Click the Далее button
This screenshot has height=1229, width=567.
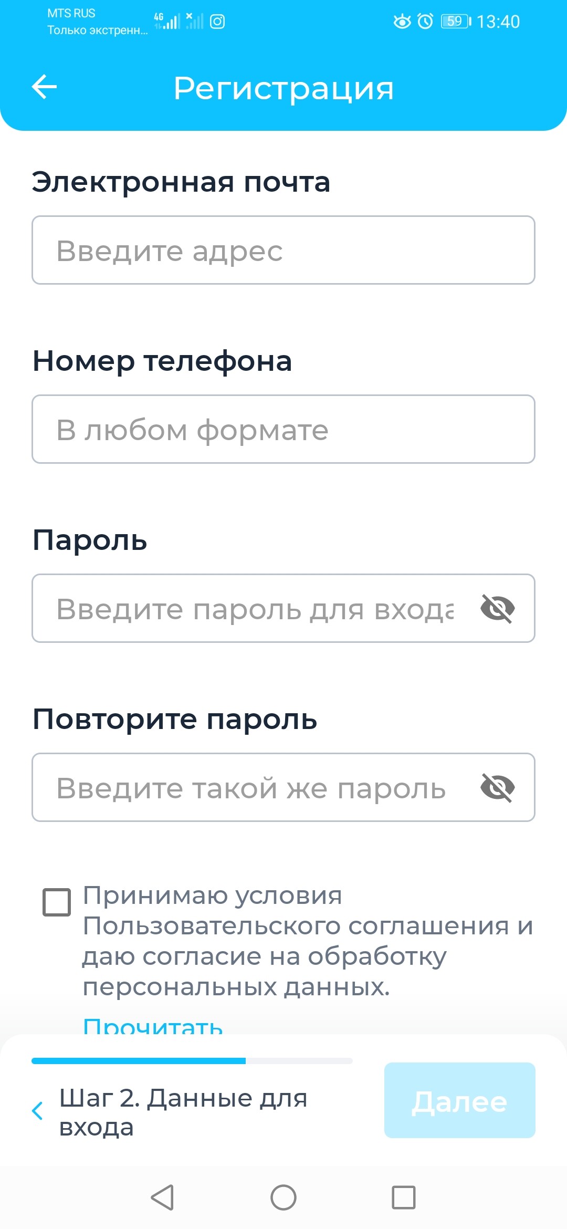pyautogui.click(x=459, y=1100)
